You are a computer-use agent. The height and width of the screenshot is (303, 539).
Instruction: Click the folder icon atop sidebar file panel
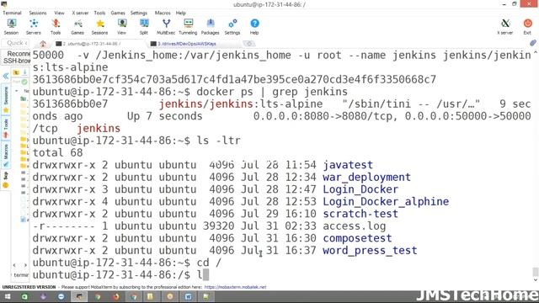tap(16, 72)
